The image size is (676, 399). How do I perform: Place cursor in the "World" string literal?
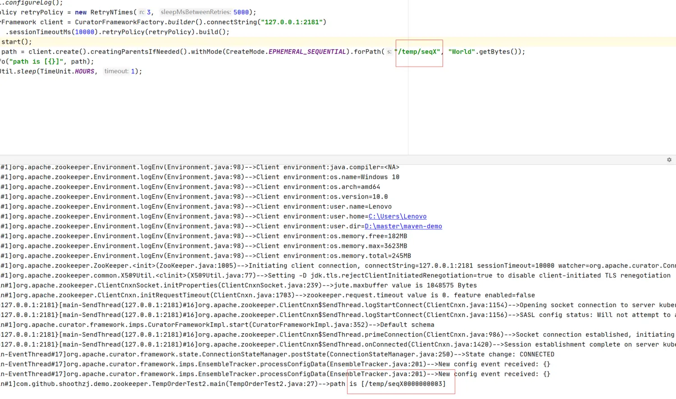point(461,52)
